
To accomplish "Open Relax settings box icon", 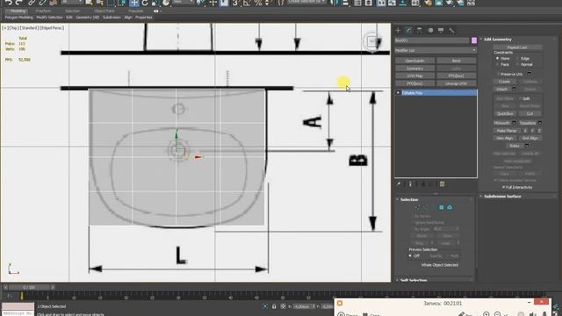I will [x=527, y=146].
